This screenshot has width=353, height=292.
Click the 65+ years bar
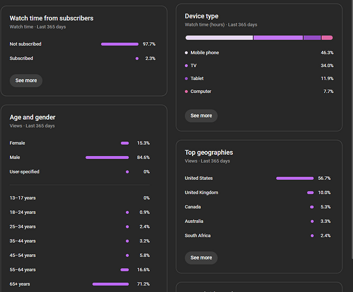111,284
